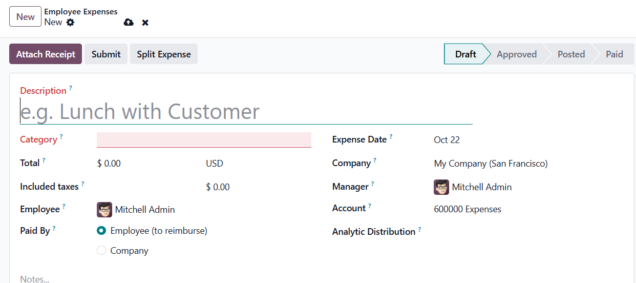The width and height of the screenshot is (636, 283).
Task: Open the USD currency dropdown
Action: [x=215, y=164]
